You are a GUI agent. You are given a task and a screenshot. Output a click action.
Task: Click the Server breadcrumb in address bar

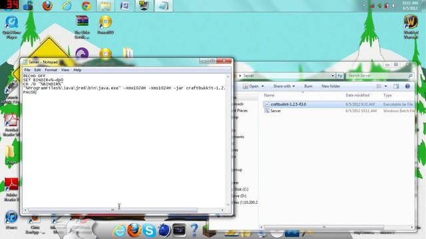[x=248, y=76]
